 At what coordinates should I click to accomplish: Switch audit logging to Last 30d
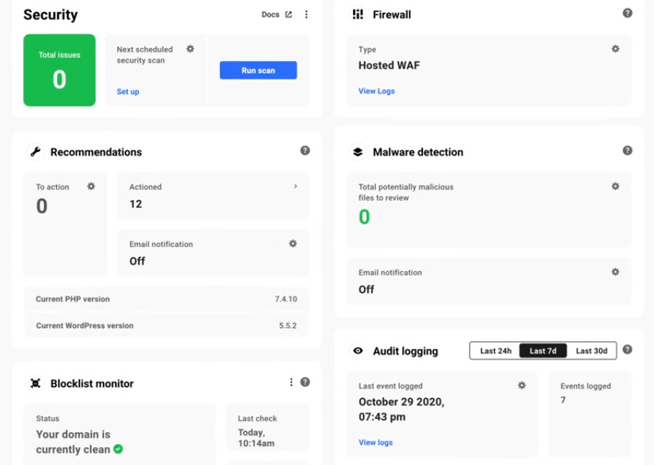592,351
